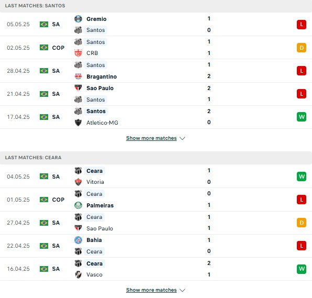Click the Vitoria club crest
The height and width of the screenshot is (298, 312).
(x=78, y=182)
